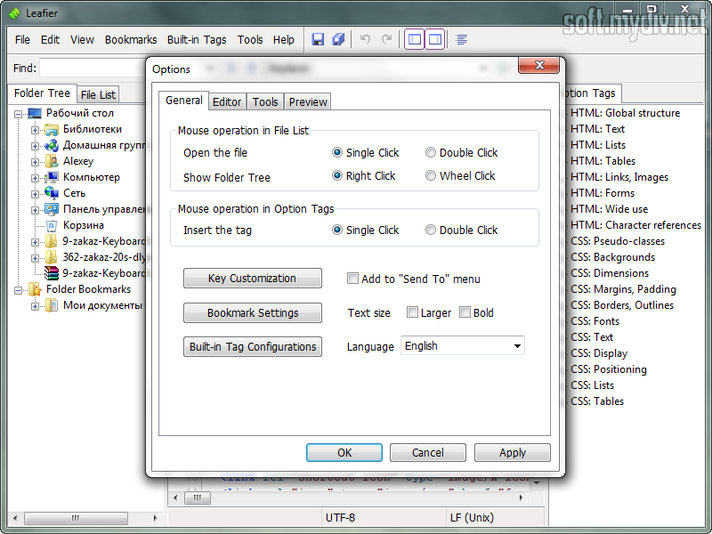Image resolution: width=712 pixels, height=534 pixels.
Task: Select the Alexey user folder icon
Action: [x=52, y=161]
